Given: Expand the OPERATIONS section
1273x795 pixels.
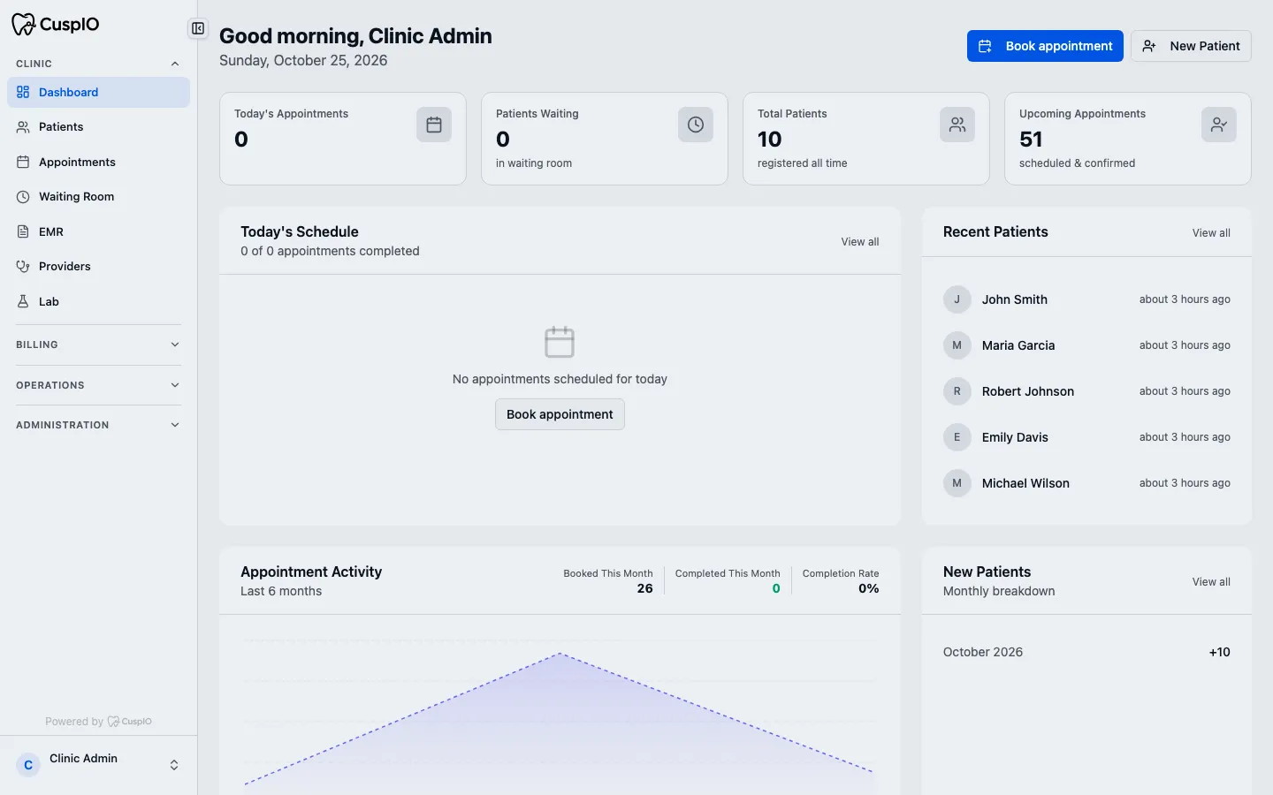Looking at the screenshot, I should [98, 385].
